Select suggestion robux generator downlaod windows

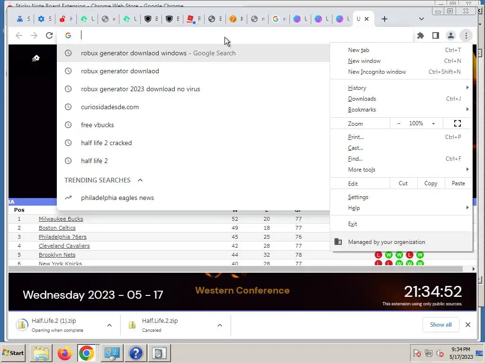click(x=193, y=53)
